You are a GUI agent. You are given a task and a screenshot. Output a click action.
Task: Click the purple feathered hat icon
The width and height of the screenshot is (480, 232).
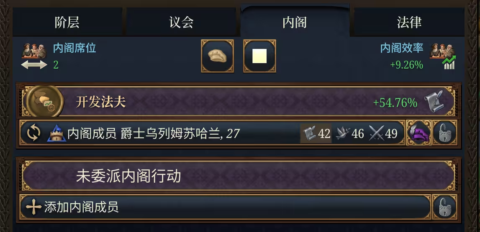tap(418, 134)
